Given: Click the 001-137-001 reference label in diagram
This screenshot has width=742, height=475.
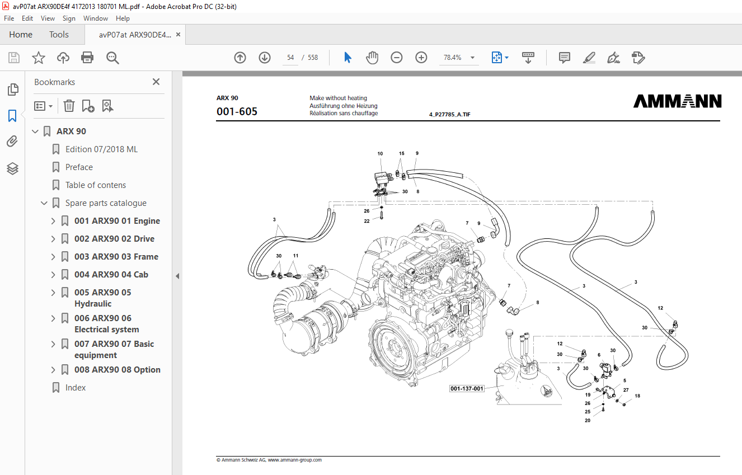Looking at the screenshot, I should click(467, 388).
